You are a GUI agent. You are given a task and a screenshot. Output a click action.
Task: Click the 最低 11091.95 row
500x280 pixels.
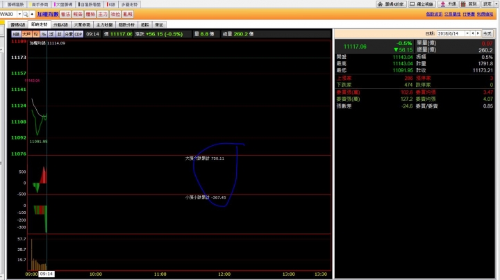tap(375, 70)
